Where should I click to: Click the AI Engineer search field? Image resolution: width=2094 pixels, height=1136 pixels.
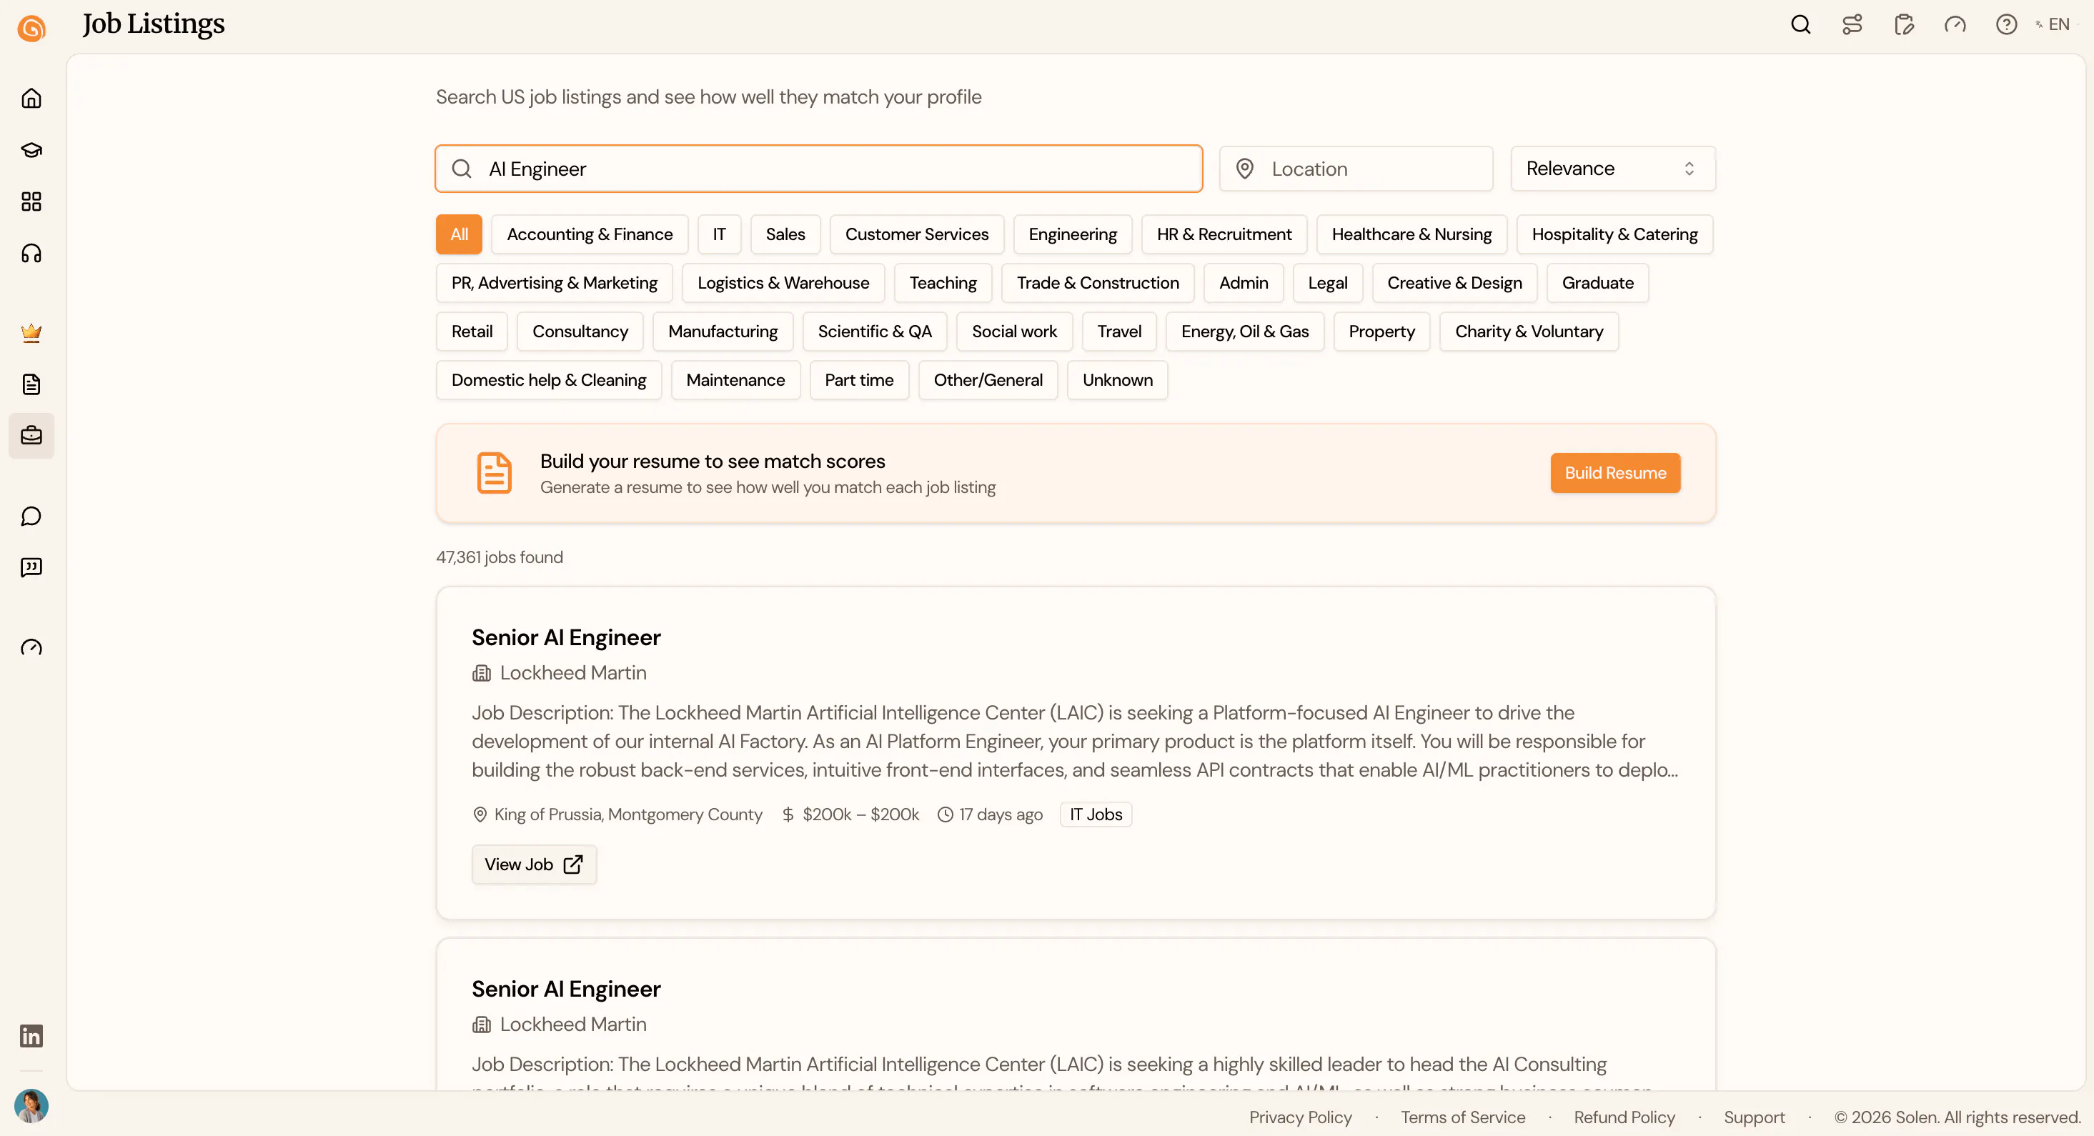(818, 168)
